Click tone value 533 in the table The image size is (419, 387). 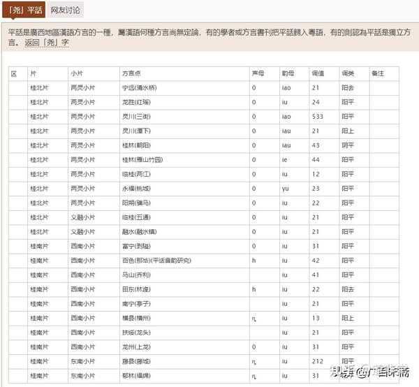click(318, 117)
